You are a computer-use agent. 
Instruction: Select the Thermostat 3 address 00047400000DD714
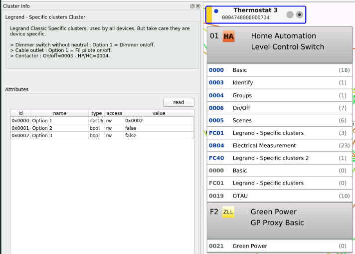(246, 17)
